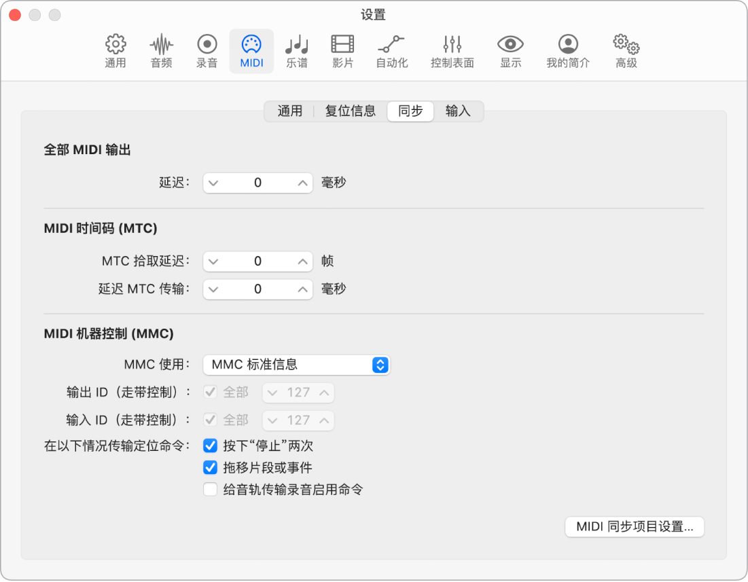Toggle the 输出 ID 全部 checkbox

[x=211, y=393]
